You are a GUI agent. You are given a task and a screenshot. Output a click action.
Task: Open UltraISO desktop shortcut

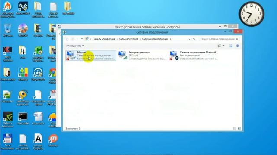(x=23, y=30)
